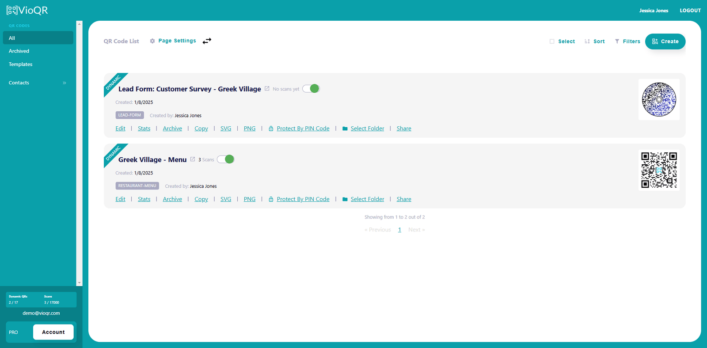
Task: Click the black Greek Village Menu QR thumbnail
Action: pos(659,170)
